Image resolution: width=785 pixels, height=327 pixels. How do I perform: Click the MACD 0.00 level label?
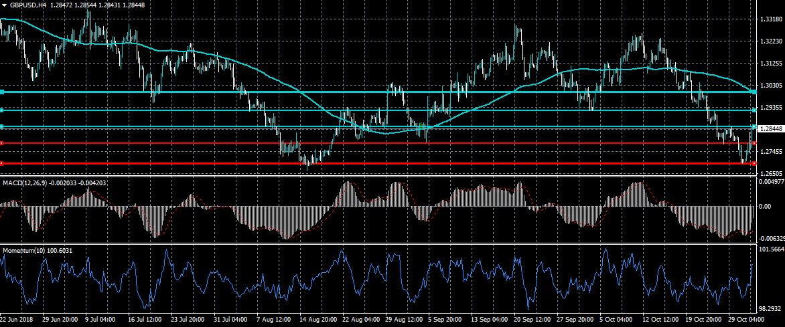[764, 206]
